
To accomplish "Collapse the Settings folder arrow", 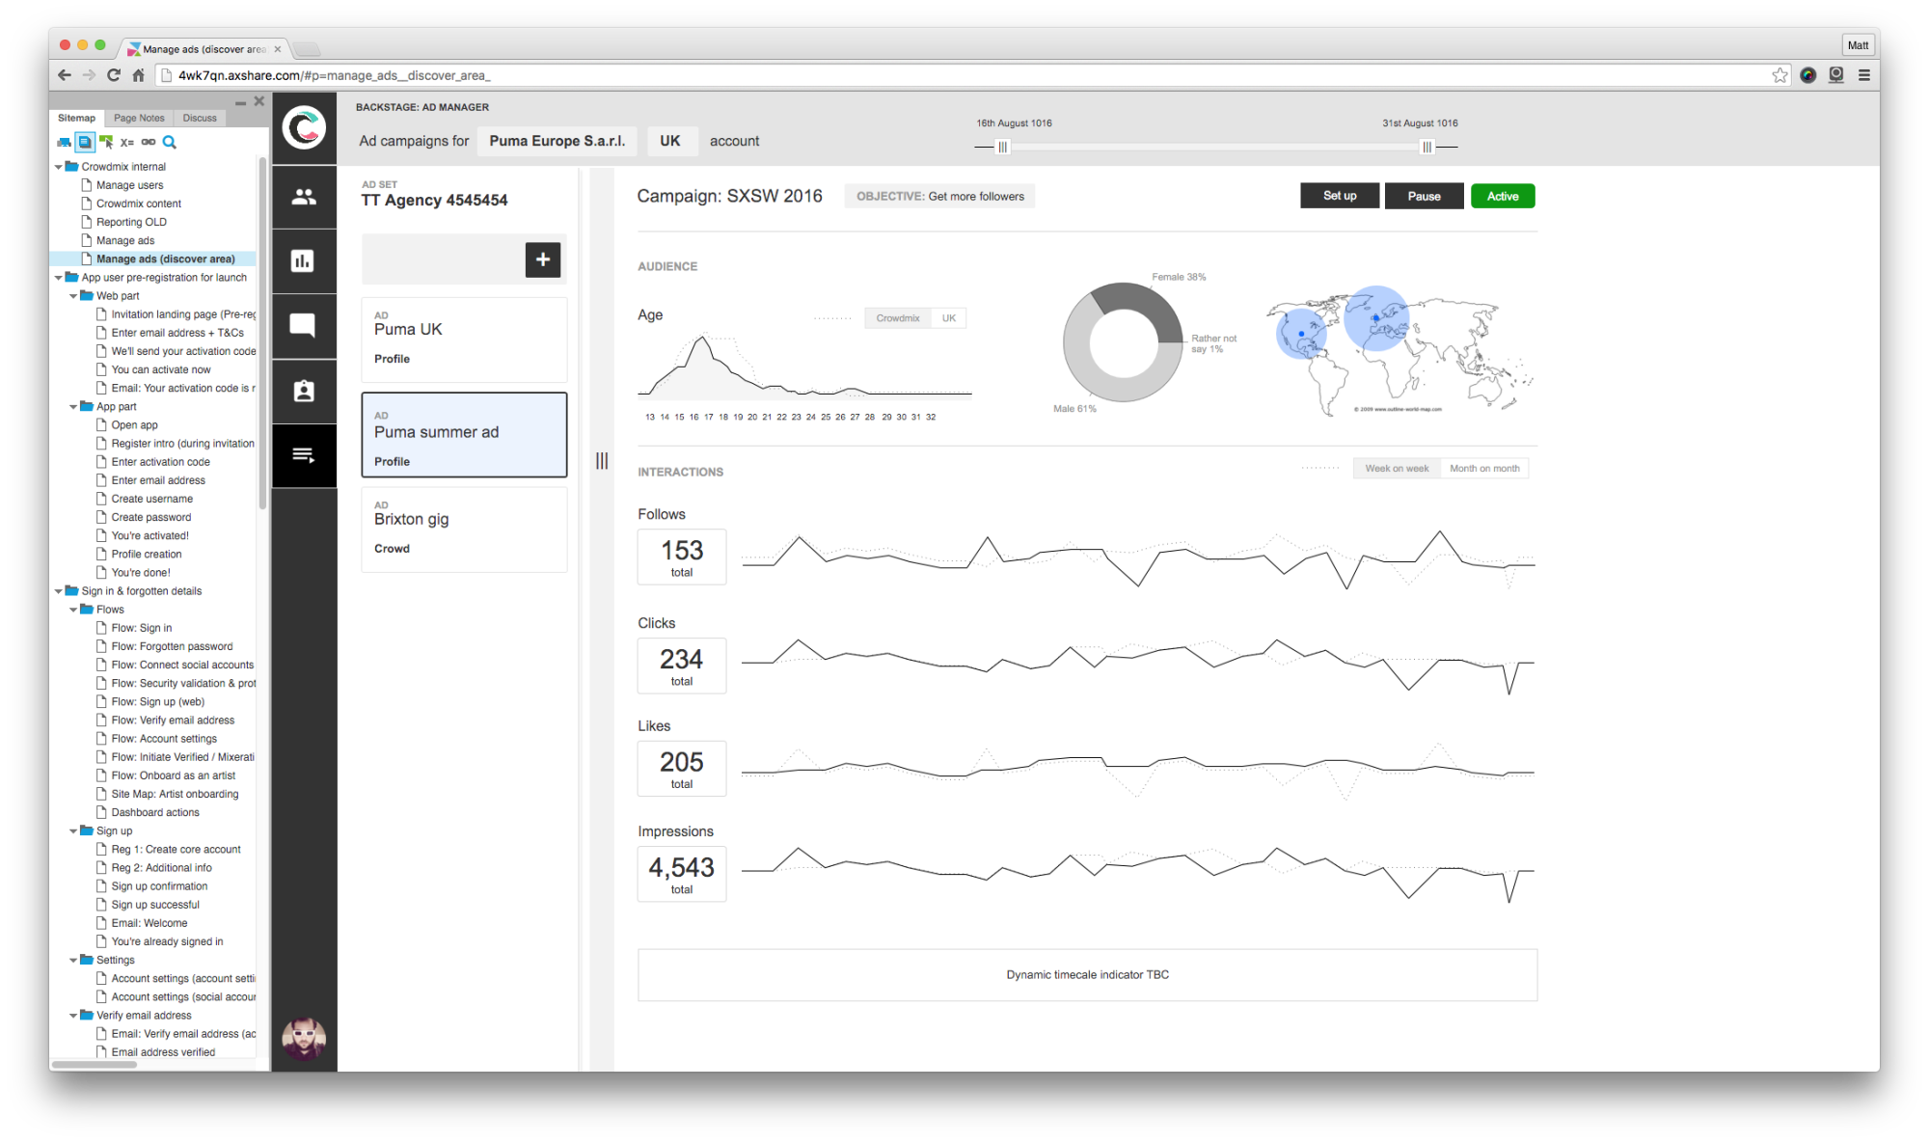I will [73, 961].
